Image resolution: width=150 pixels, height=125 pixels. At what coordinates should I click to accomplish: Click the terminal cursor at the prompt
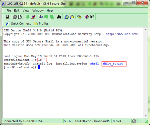pos(39,67)
